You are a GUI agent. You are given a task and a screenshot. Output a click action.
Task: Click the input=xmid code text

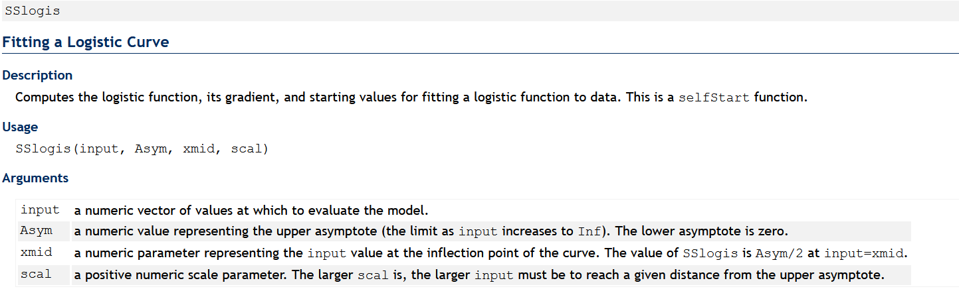point(864,253)
